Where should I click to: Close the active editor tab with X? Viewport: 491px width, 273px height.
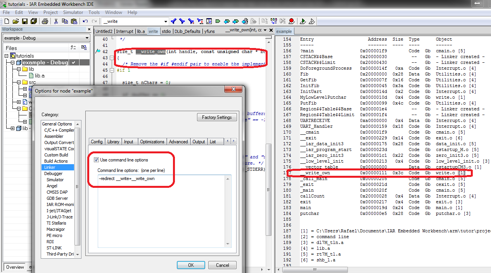point(271,30)
